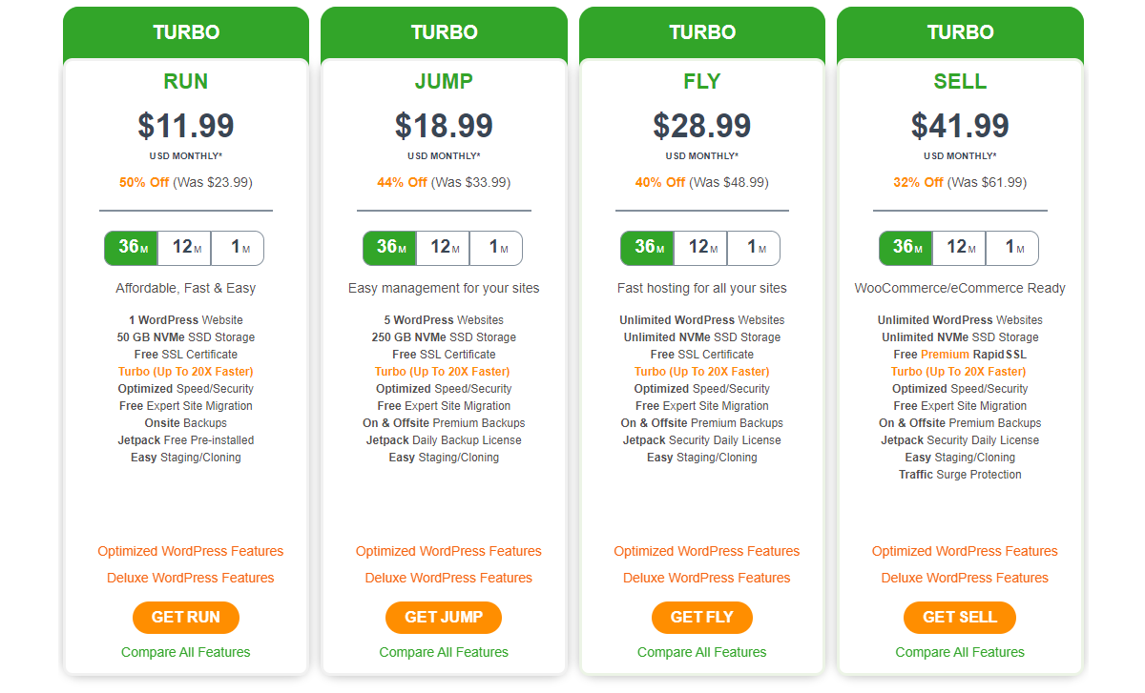Pick the 36-month term on Sell plan
This screenshot has height=693, width=1145.
tap(906, 248)
